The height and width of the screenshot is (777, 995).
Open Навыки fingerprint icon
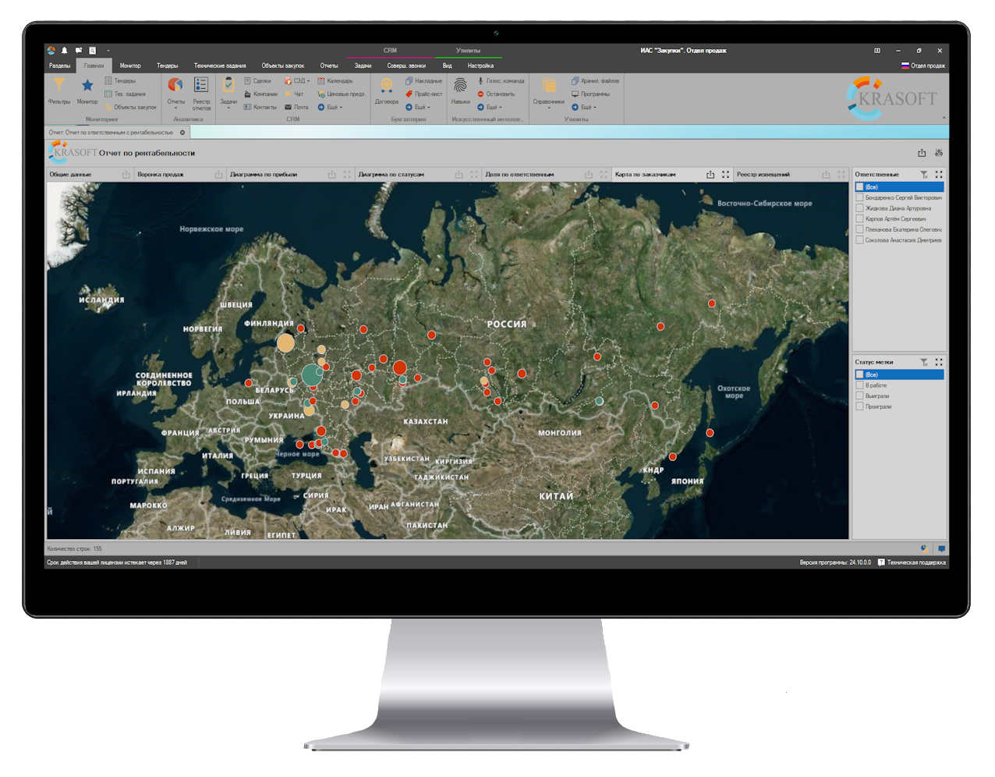click(x=460, y=88)
